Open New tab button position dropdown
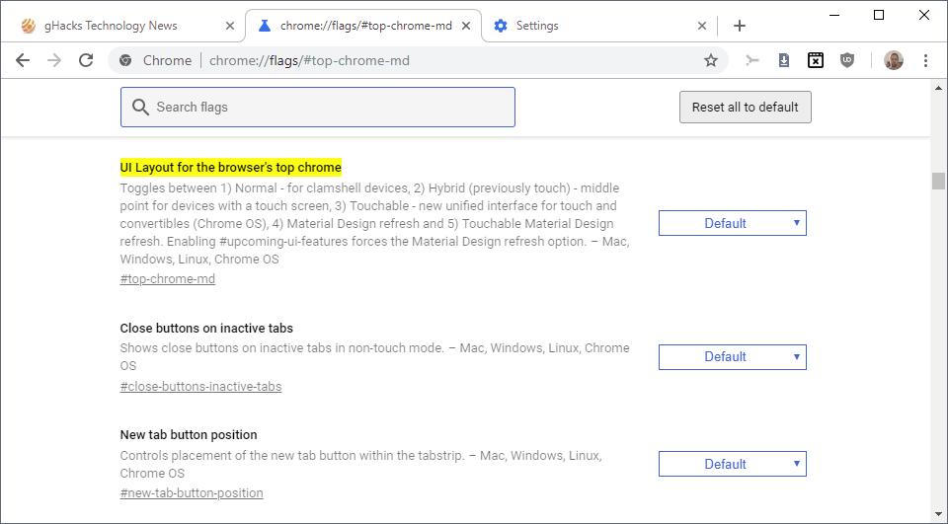Image resolution: width=948 pixels, height=524 pixels. click(x=732, y=464)
